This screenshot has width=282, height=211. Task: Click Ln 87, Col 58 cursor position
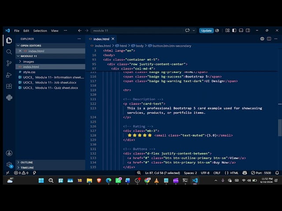[163, 173]
